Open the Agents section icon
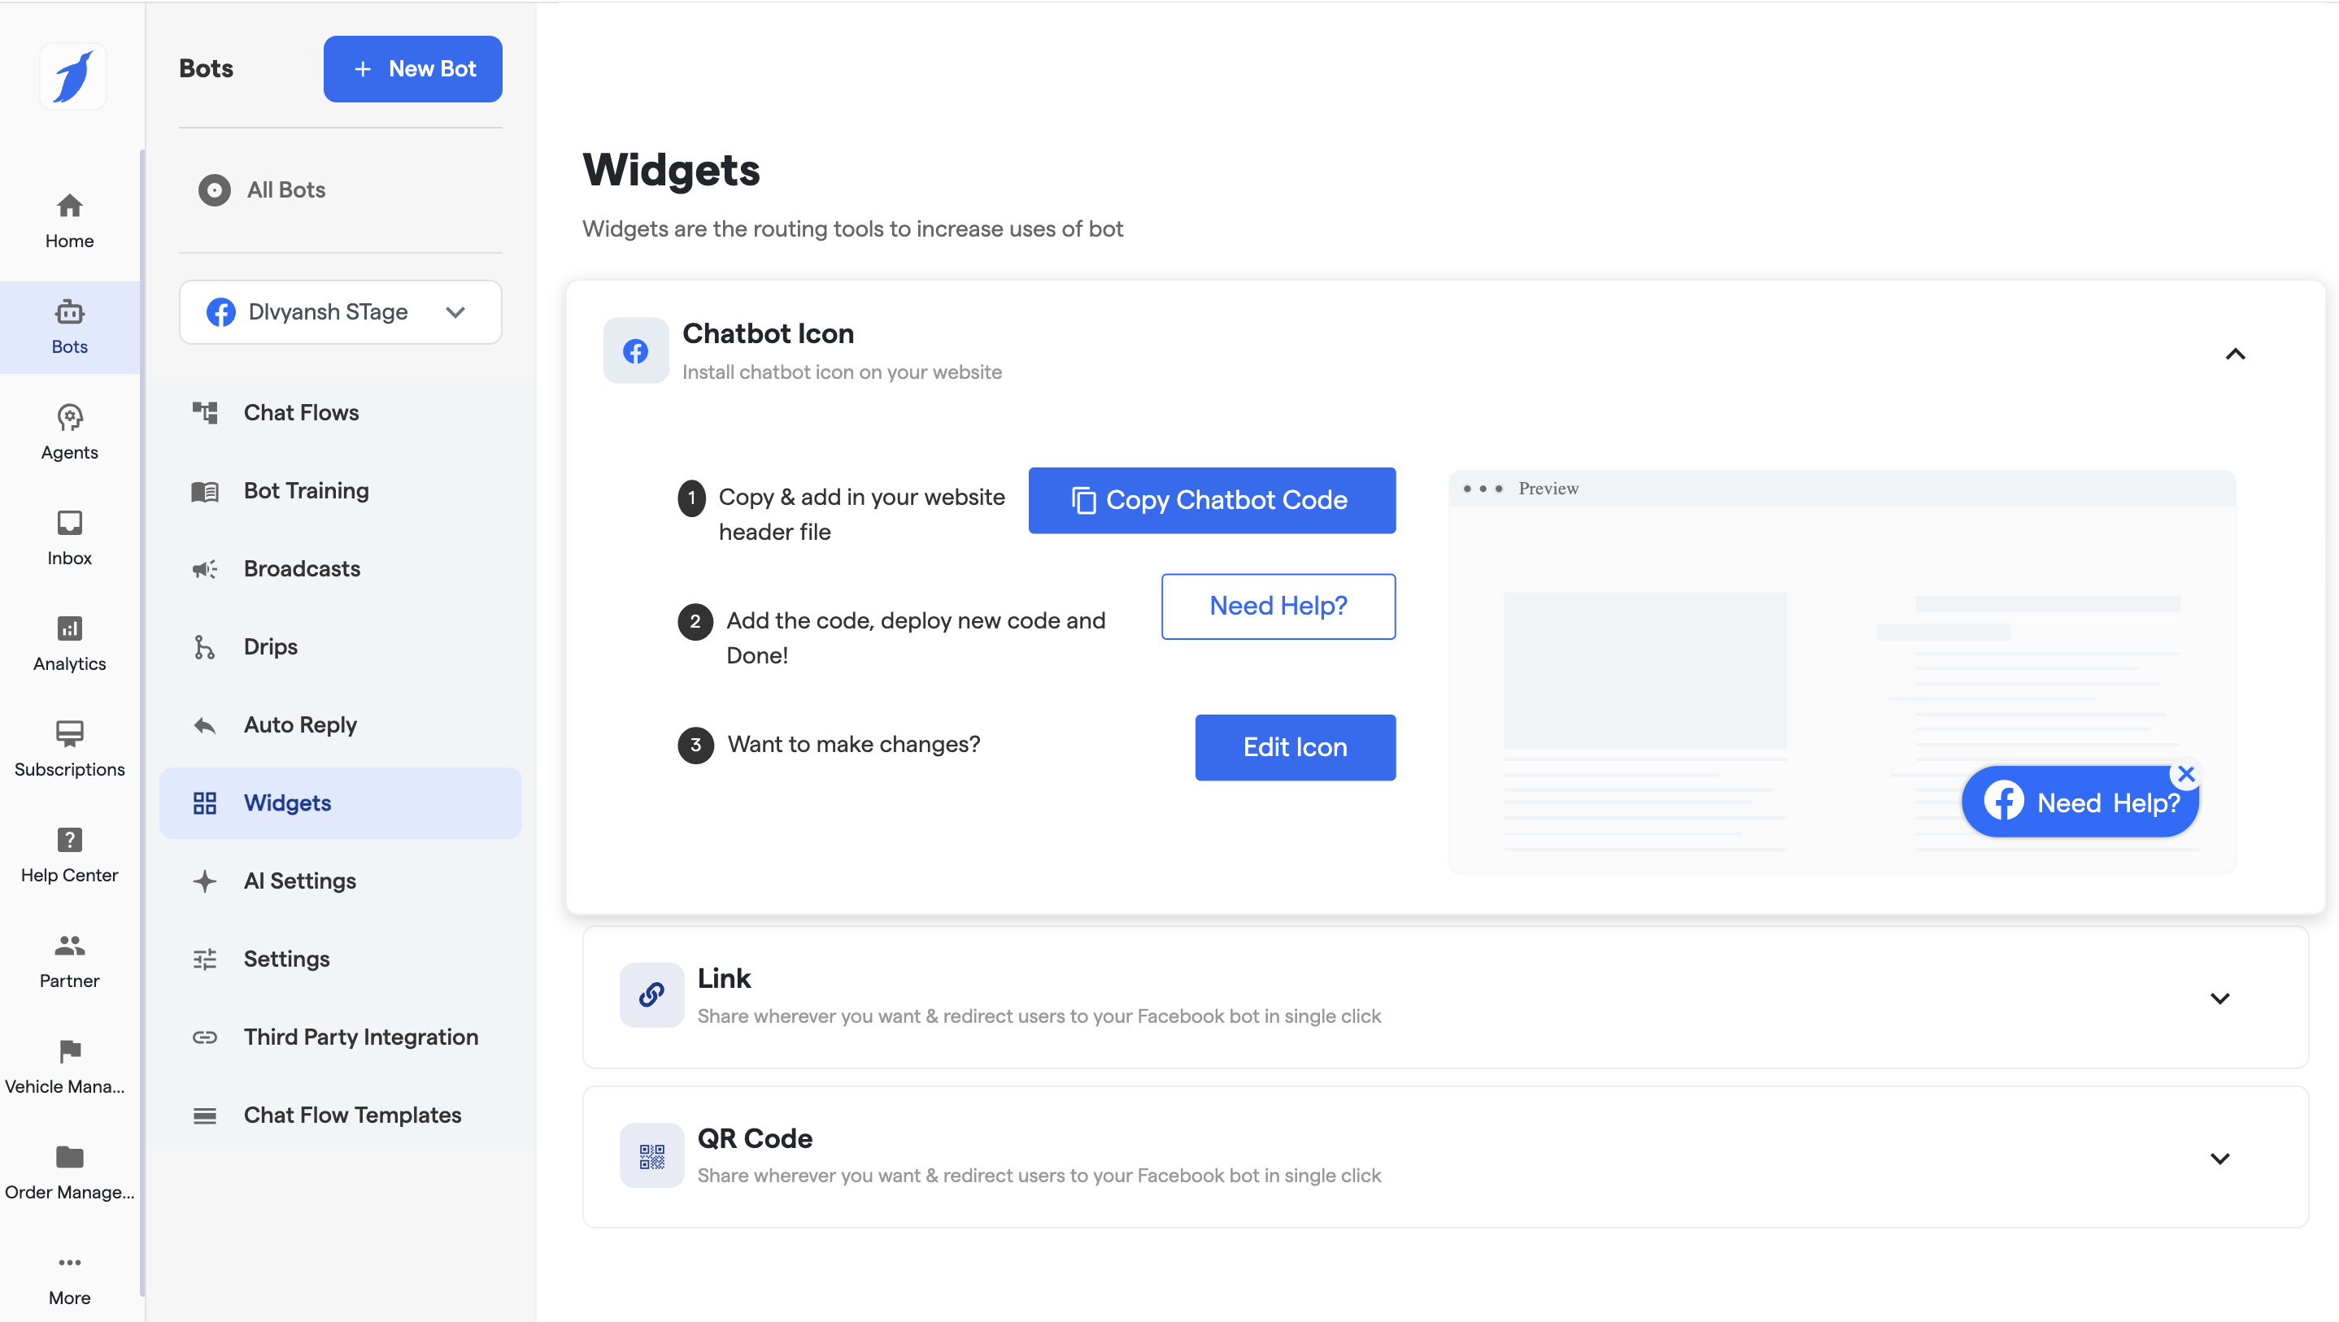The image size is (2339, 1322). coord(70,418)
